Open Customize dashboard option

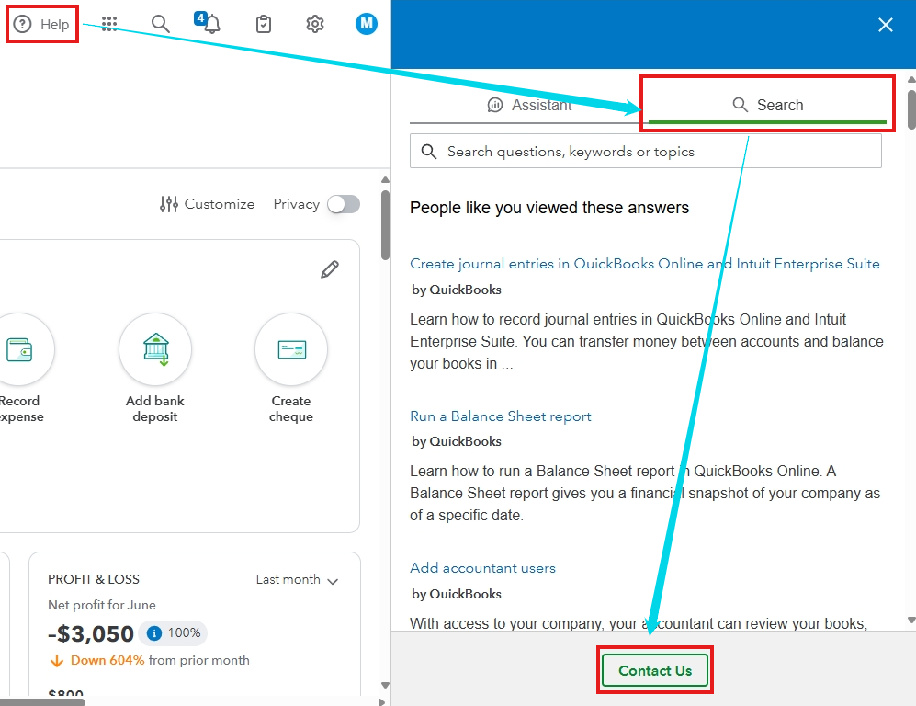208,204
